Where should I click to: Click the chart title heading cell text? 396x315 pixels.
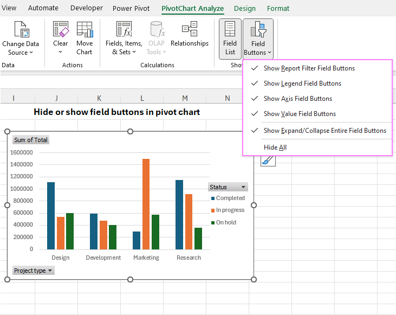116,112
